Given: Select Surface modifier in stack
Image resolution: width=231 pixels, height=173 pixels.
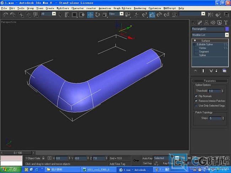Looking at the screenshot, I should click(x=205, y=41).
